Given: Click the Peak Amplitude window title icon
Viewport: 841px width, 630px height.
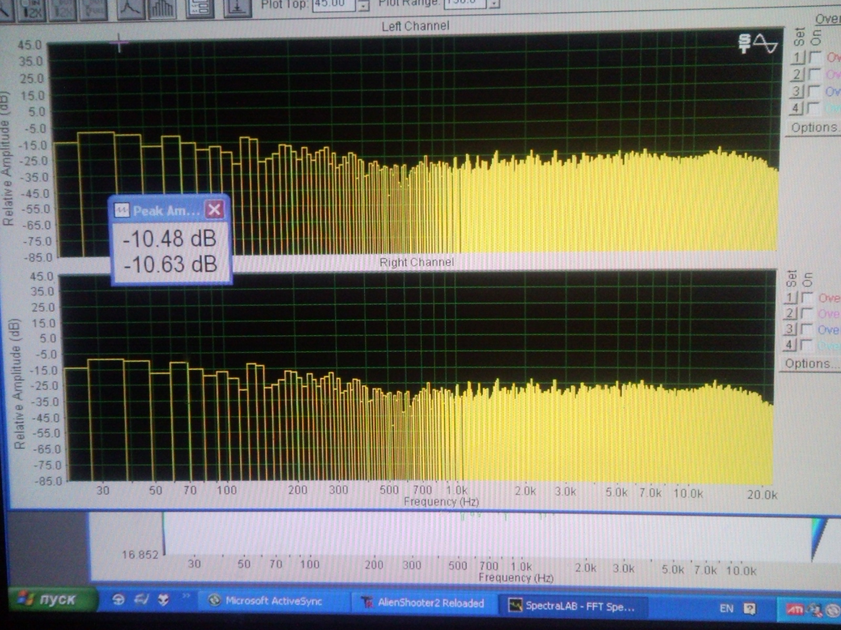Looking at the screenshot, I should [122, 211].
